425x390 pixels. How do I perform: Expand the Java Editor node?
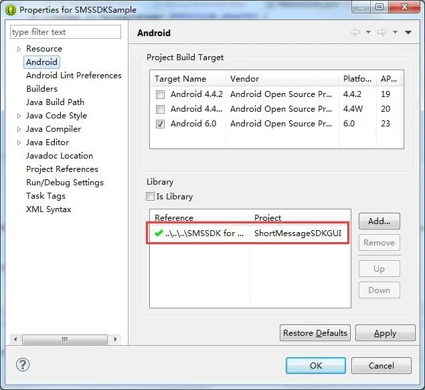coord(19,142)
